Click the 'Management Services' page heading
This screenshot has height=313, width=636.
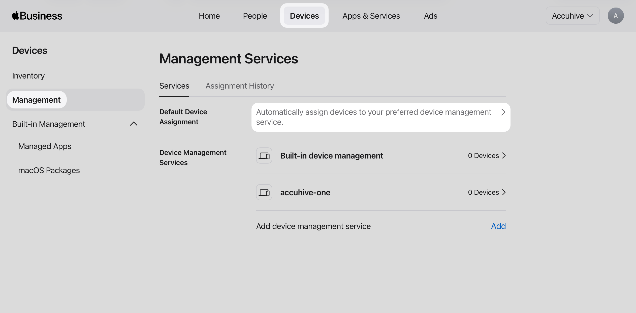pyautogui.click(x=229, y=59)
